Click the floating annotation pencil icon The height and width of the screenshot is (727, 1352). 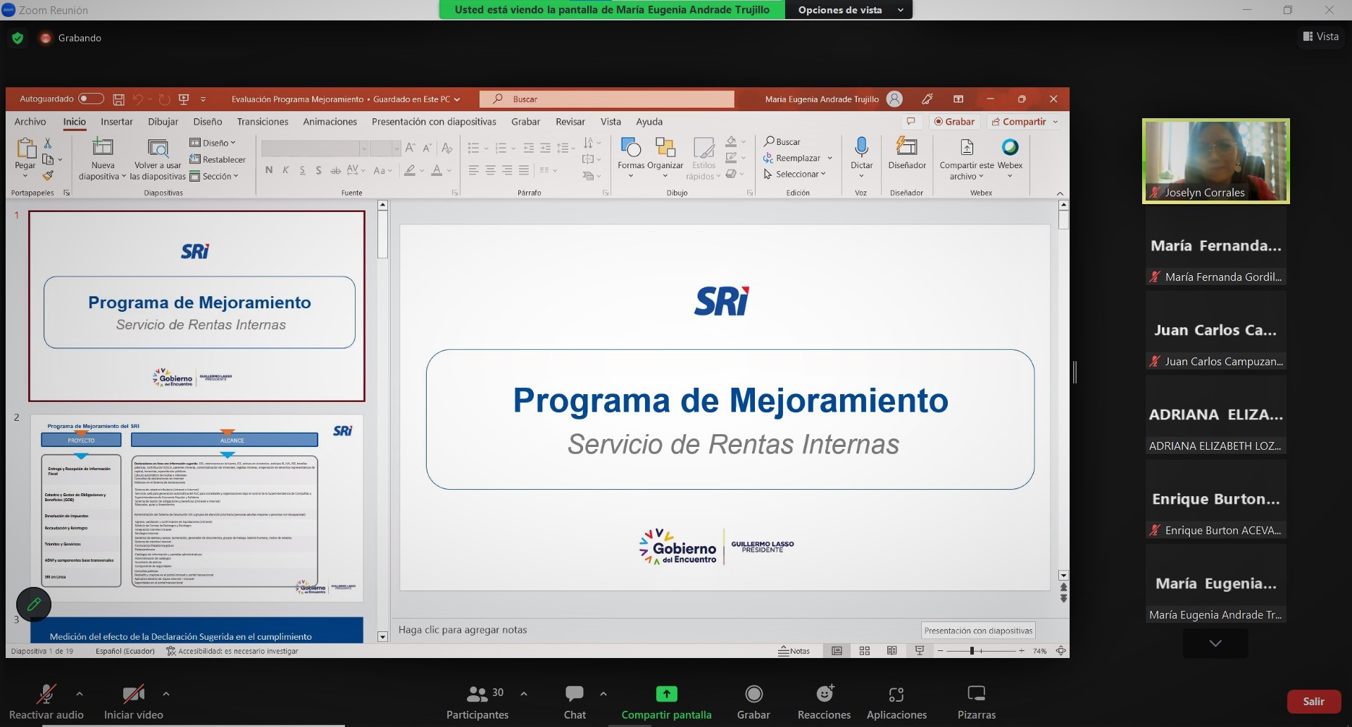pos(34,604)
